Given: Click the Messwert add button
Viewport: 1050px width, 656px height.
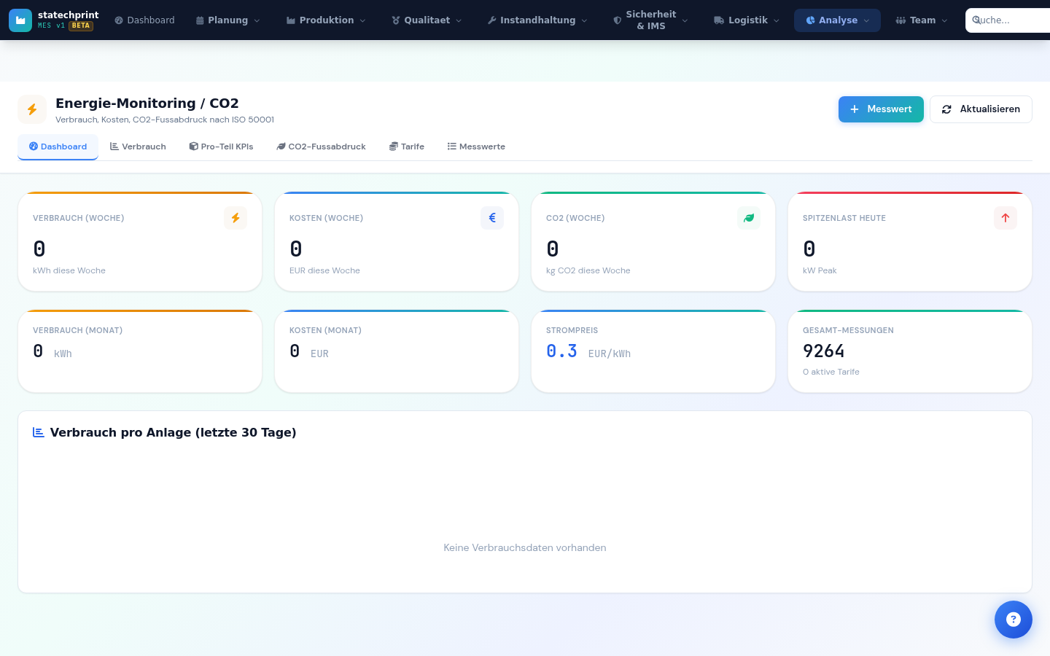Looking at the screenshot, I should click(881, 109).
